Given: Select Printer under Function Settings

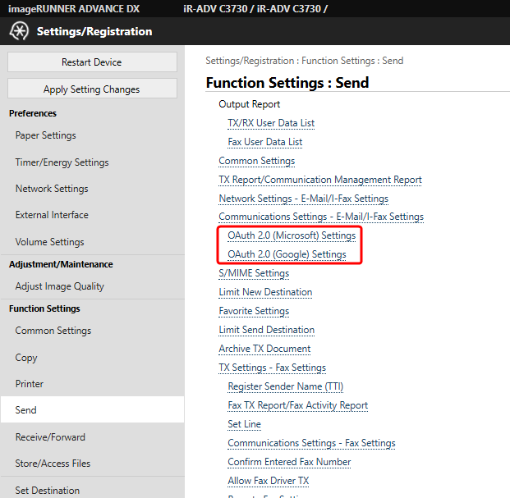Looking at the screenshot, I should click(x=30, y=384).
